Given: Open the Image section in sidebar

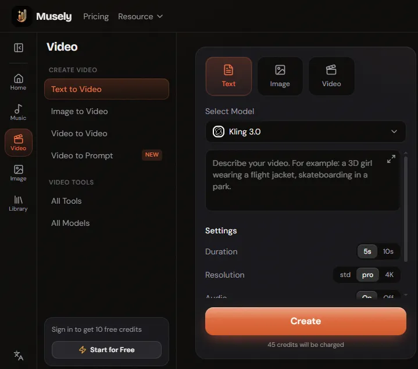Looking at the screenshot, I should pyautogui.click(x=19, y=173).
